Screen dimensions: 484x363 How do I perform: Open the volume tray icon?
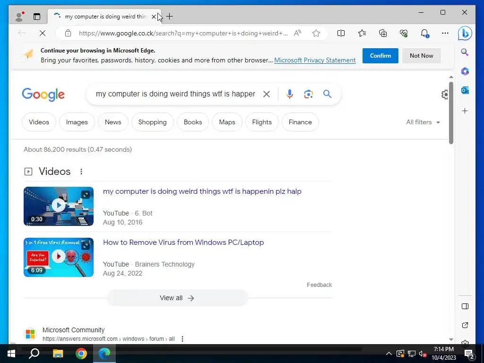423,354
